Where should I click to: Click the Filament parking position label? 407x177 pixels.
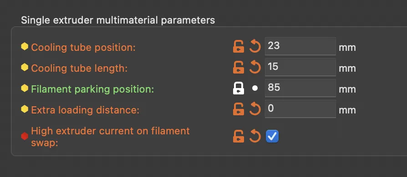[92, 89]
